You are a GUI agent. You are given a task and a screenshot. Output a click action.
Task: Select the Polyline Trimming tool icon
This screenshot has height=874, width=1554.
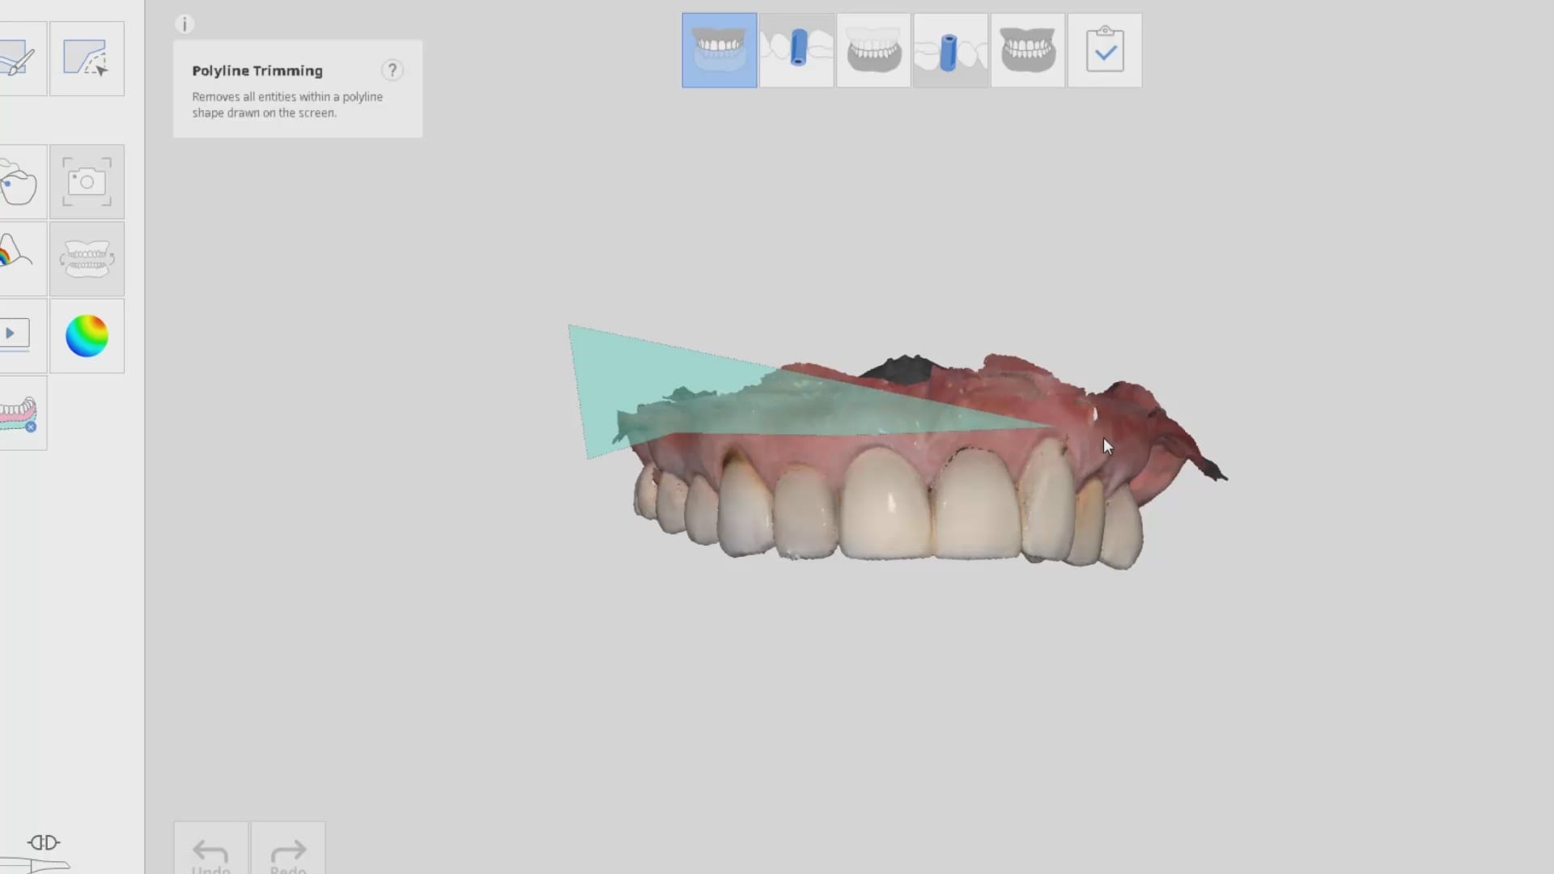87,58
